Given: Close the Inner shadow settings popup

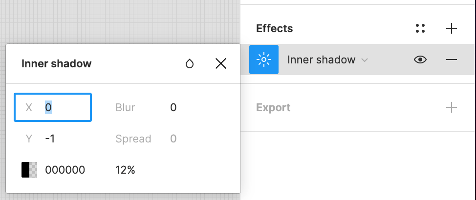Looking at the screenshot, I should click(221, 63).
